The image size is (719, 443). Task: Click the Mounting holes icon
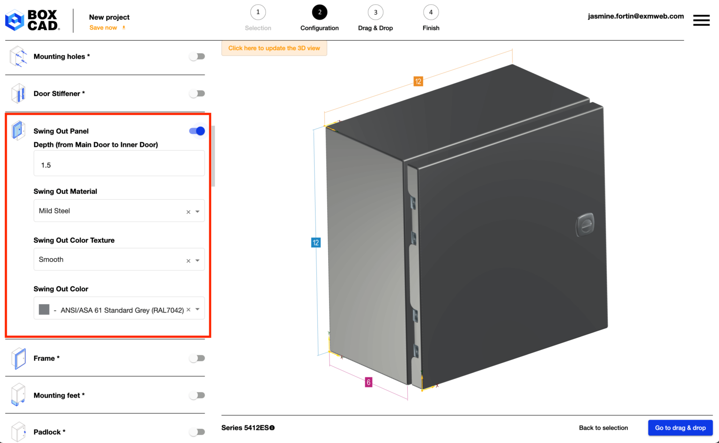click(x=18, y=56)
